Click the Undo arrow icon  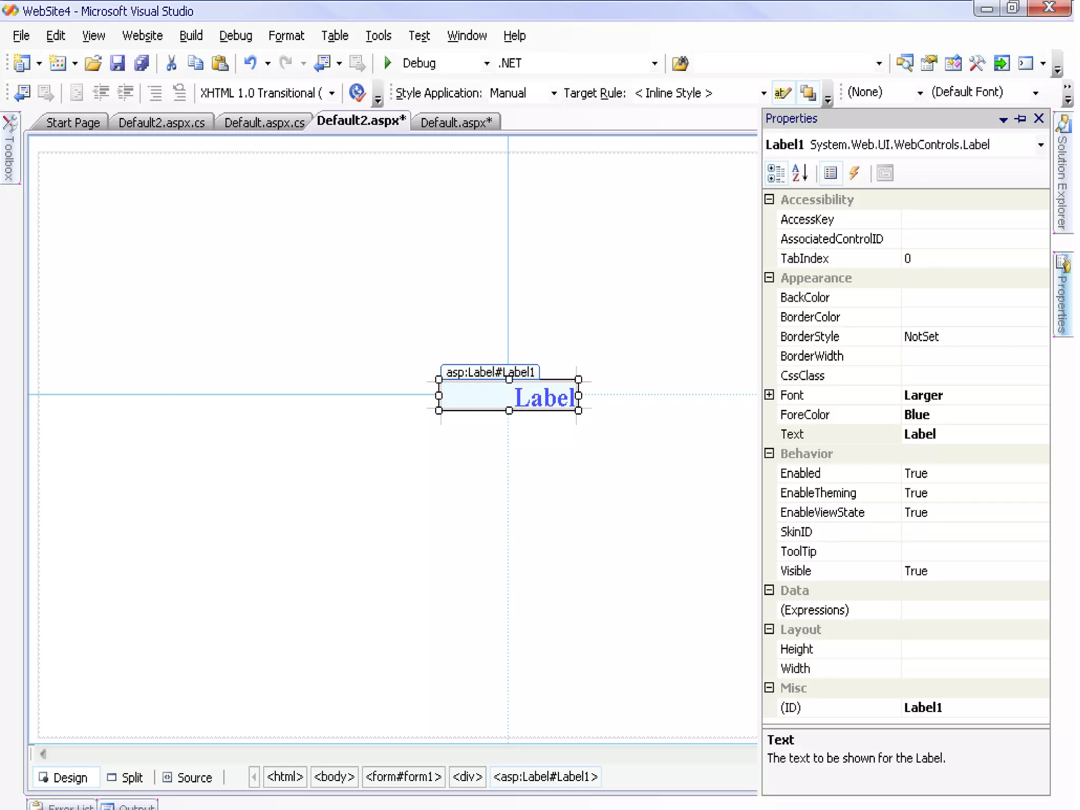[x=250, y=63]
